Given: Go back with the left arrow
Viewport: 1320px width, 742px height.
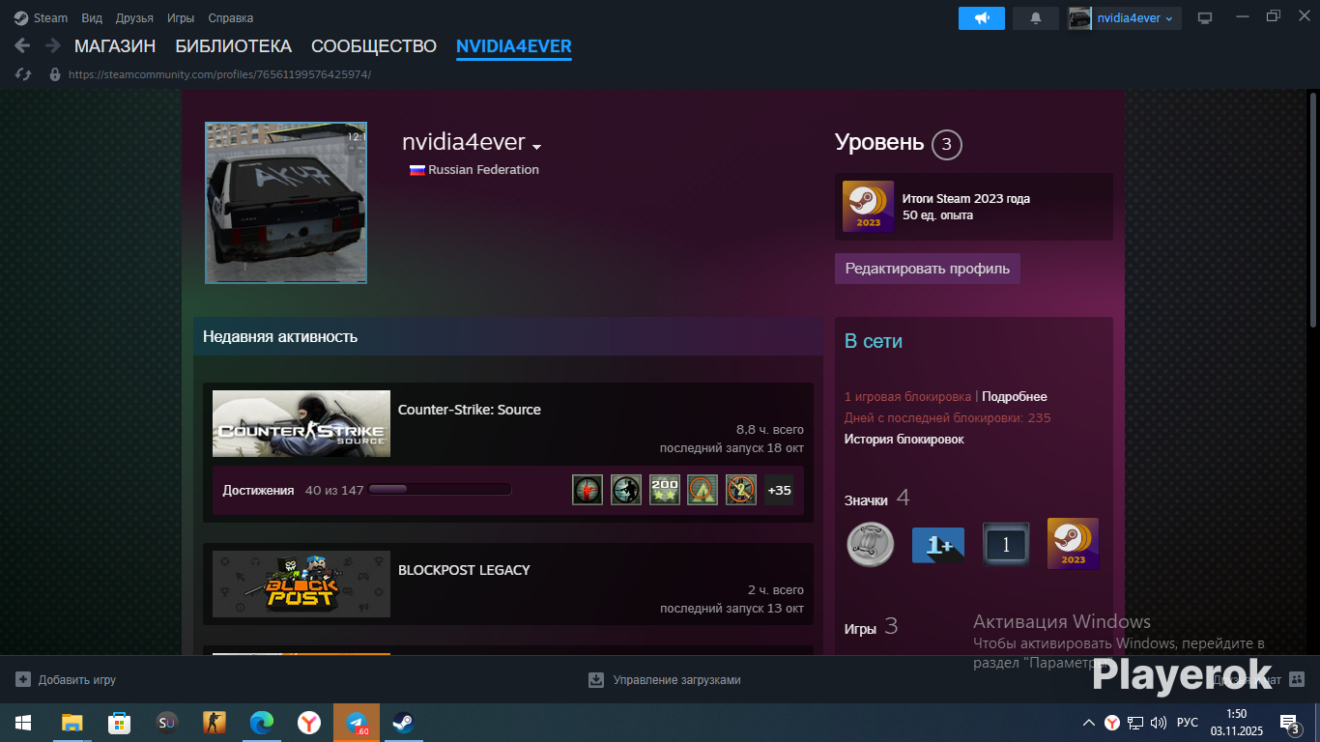Looking at the screenshot, I should (x=23, y=45).
